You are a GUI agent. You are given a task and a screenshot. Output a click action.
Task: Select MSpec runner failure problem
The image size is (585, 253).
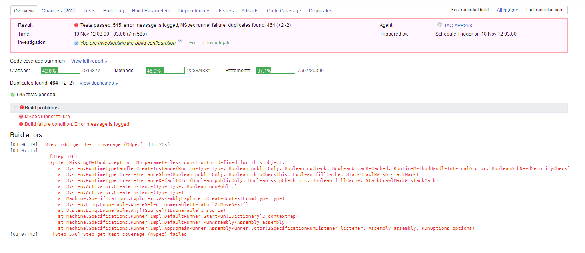tap(47, 117)
